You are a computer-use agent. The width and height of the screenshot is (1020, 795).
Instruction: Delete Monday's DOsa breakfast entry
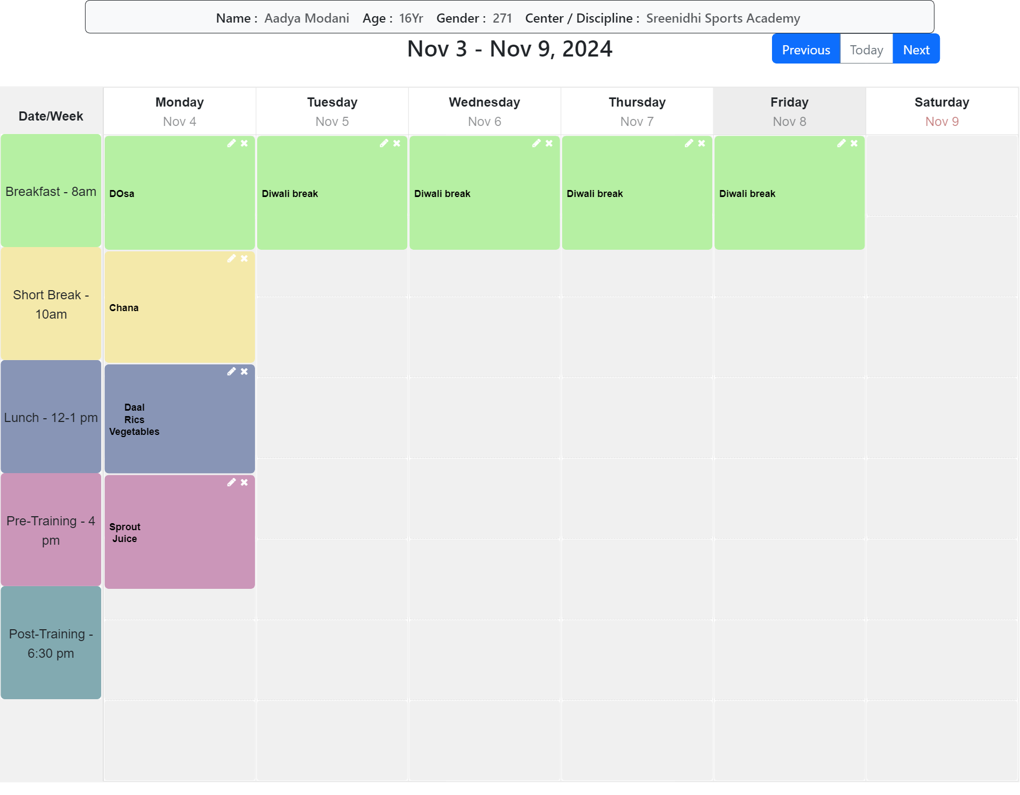tap(244, 143)
